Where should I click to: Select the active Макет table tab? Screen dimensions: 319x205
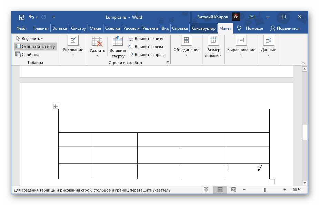coord(225,28)
